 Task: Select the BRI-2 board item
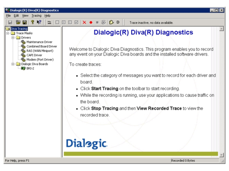[30, 68]
